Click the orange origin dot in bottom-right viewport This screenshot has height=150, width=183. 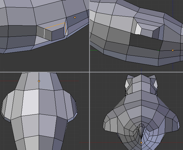pyautogui.click(x=141, y=143)
